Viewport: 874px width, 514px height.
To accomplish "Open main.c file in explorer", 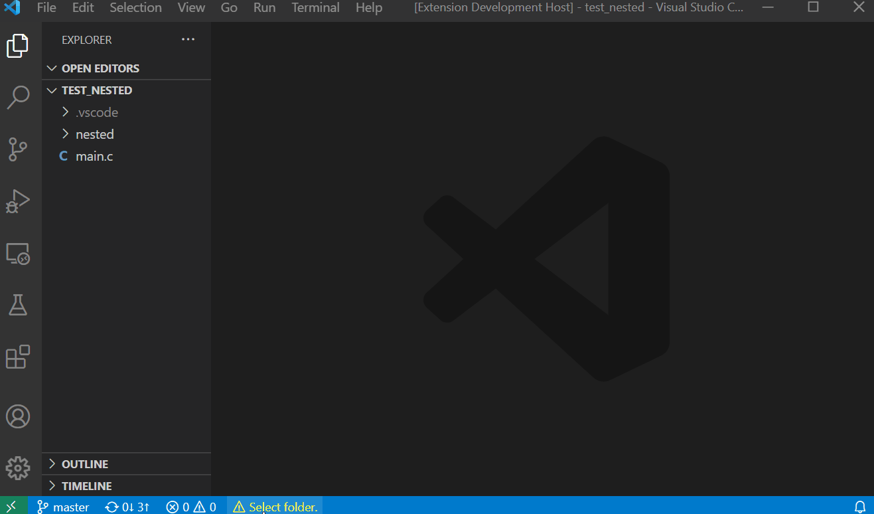I will tap(94, 156).
